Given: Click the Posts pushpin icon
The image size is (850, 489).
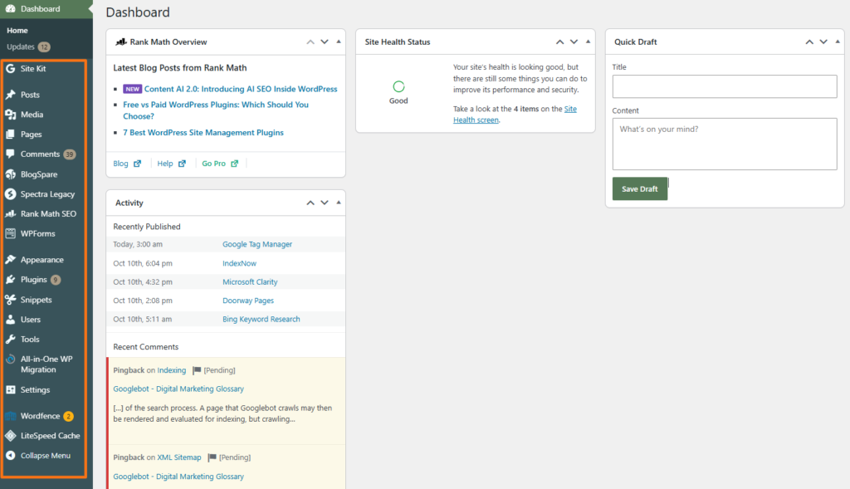Looking at the screenshot, I should pos(10,95).
